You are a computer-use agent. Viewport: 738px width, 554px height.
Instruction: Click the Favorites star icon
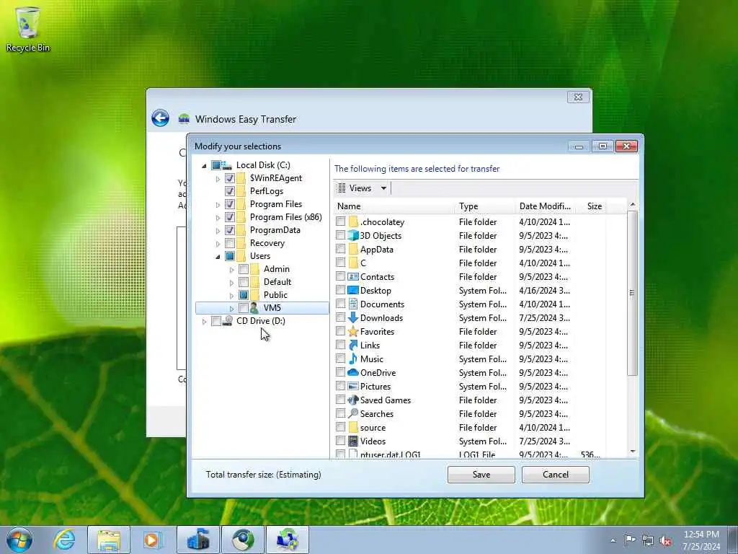pos(353,331)
